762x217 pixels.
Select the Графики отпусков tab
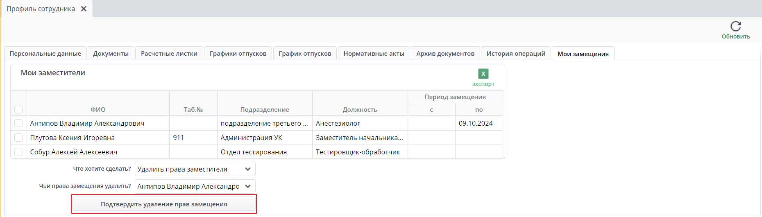pos(238,53)
